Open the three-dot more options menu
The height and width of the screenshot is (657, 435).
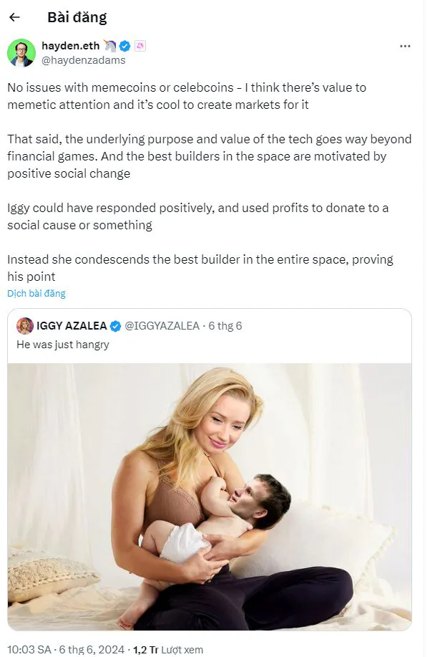[405, 46]
